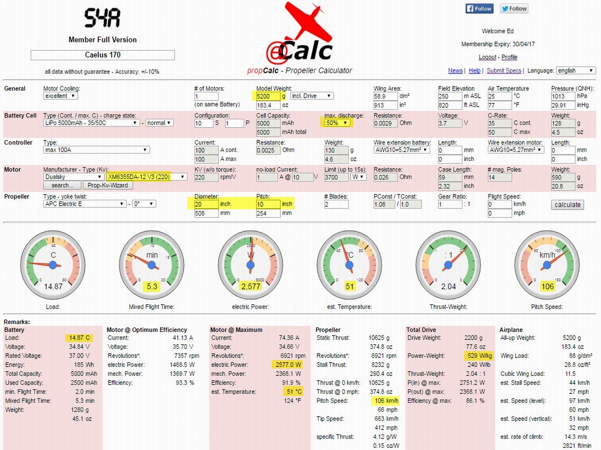601x450 pixels.
Task: Open the propeller type APC Electric E dropdown
Action: pyautogui.click(x=85, y=204)
